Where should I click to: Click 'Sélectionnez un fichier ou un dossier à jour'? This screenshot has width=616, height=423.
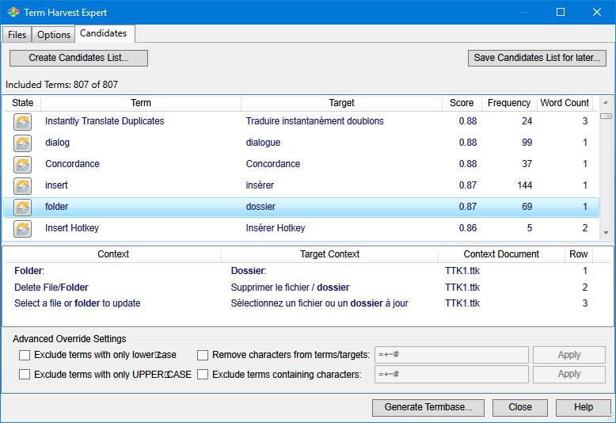(319, 303)
